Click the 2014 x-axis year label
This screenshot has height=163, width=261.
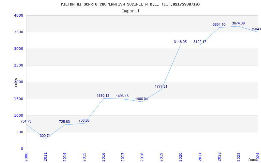pyautogui.click(x=65, y=157)
